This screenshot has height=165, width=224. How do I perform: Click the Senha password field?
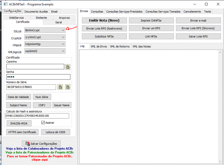point(38,77)
